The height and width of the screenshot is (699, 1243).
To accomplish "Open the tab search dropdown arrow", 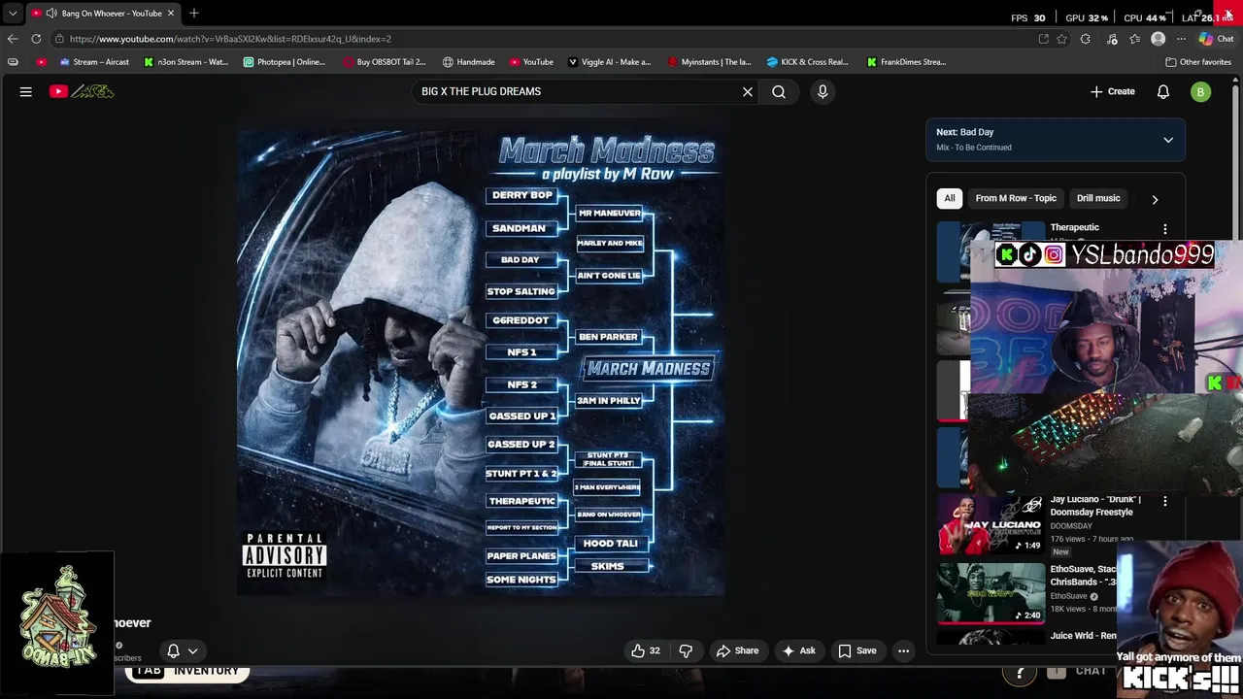I will [13, 13].
